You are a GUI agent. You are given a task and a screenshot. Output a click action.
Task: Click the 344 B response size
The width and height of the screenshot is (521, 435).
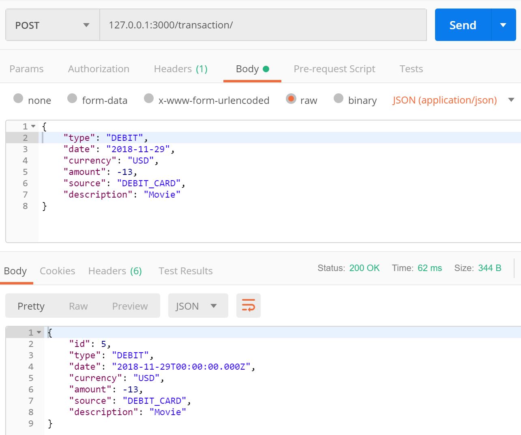[490, 268]
